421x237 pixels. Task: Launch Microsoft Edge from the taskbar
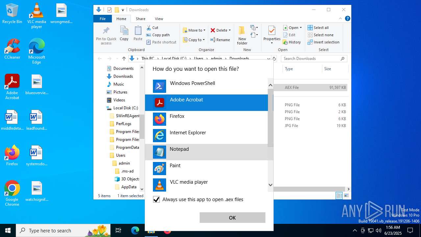(x=135, y=230)
